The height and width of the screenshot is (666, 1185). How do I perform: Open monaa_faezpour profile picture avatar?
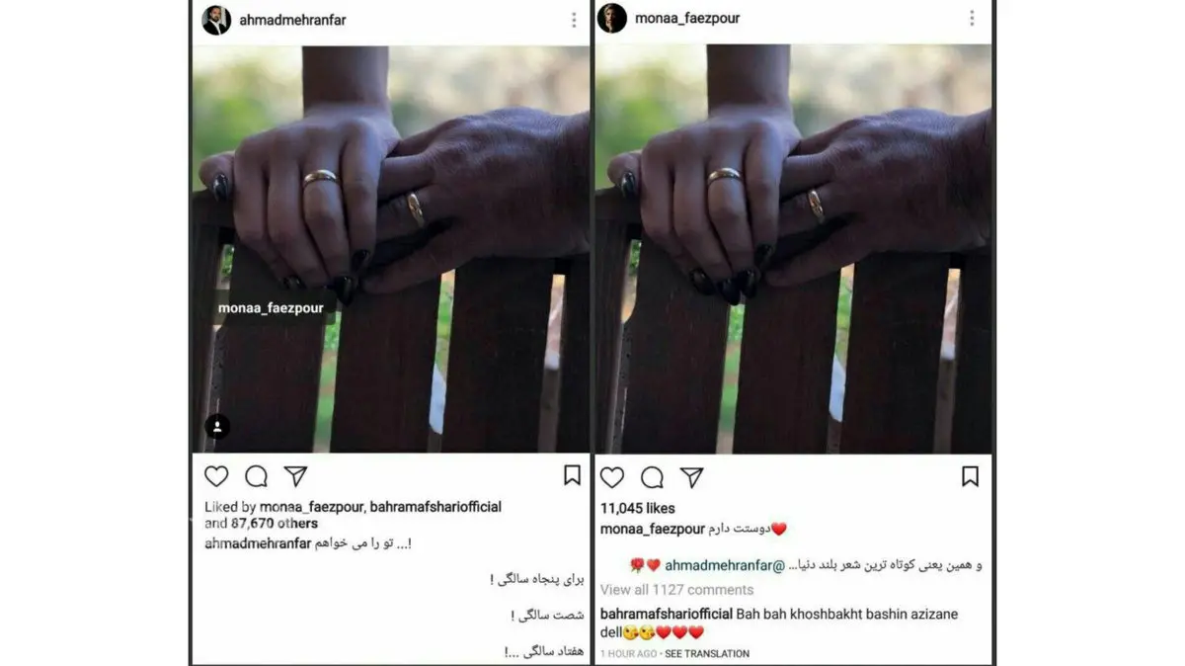(x=612, y=18)
